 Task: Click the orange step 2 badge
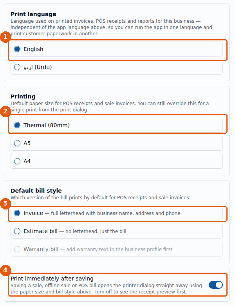5,111
